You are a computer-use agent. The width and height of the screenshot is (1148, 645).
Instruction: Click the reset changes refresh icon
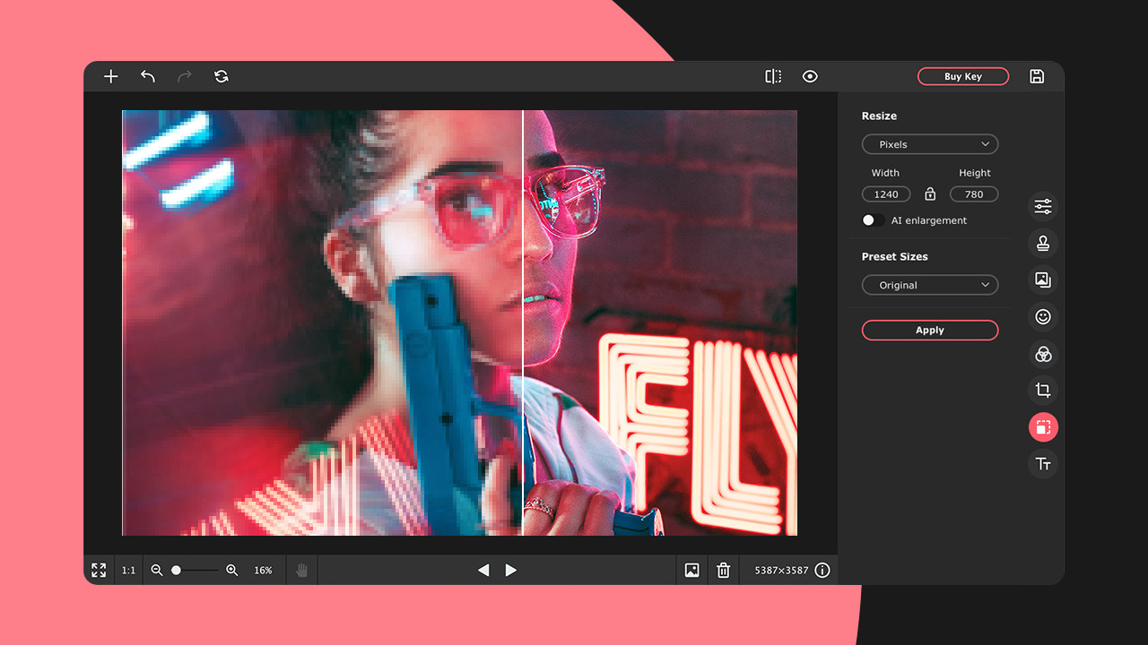[222, 77]
